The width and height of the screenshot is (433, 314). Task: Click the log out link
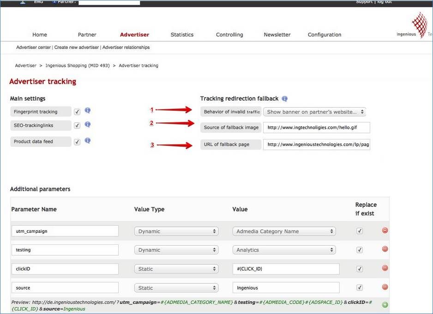point(385,2)
